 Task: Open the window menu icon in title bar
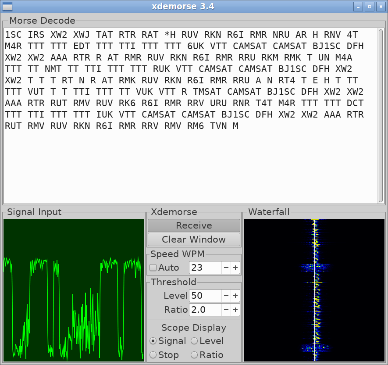point(7,7)
